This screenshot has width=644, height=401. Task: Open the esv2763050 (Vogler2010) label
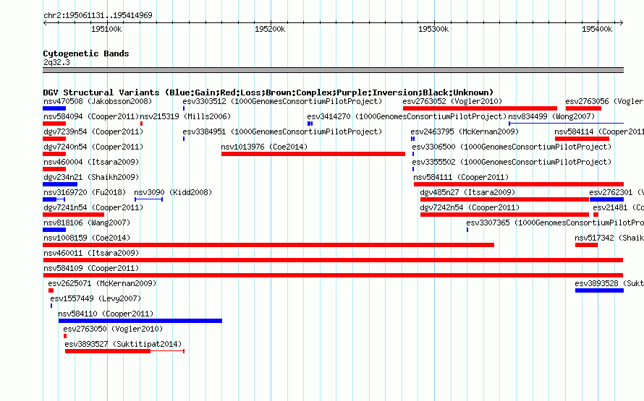[x=113, y=329]
